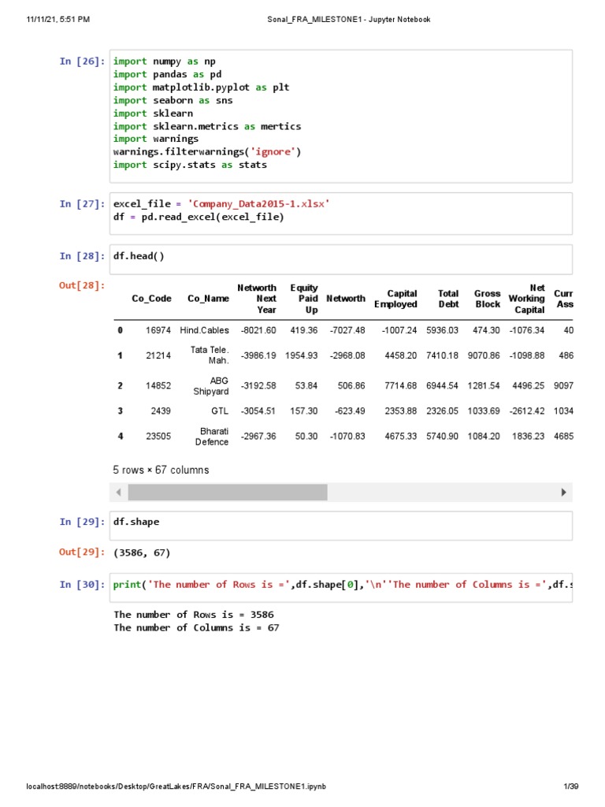This screenshot has width=605, height=807.
Task: Click the read_excel code cell In [27]
Action: click(340, 214)
